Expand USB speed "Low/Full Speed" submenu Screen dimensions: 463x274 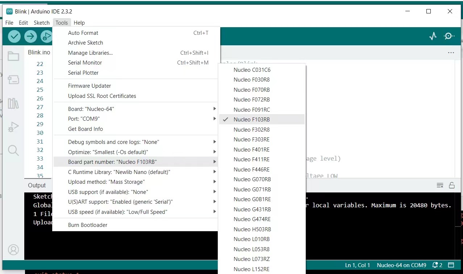(136, 212)
